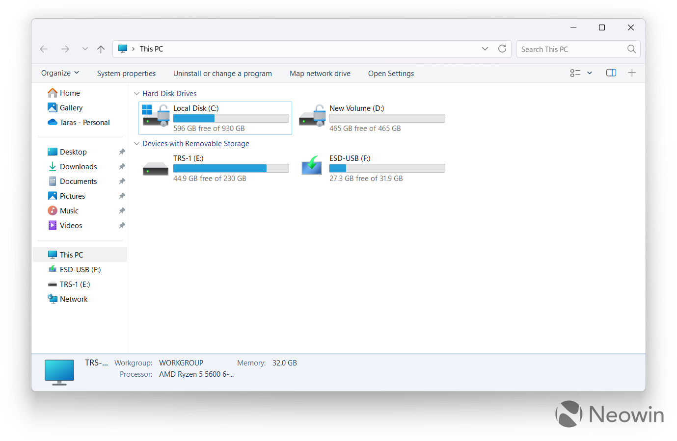The image size is (677, 441).
Task: Collapse the Hard Disk Drives group
Action: click(137, 93)
